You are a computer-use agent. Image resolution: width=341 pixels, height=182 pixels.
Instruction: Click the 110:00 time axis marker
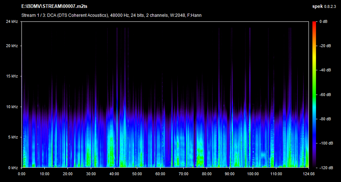pos(276,173)
